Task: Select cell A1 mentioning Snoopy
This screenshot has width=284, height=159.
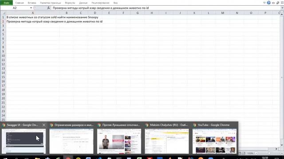Action: click(x=33, y=17)
